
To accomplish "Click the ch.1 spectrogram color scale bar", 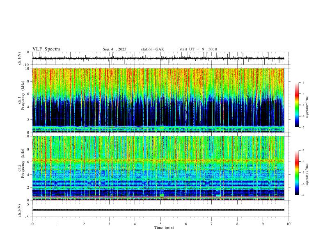I will (297, 105).
